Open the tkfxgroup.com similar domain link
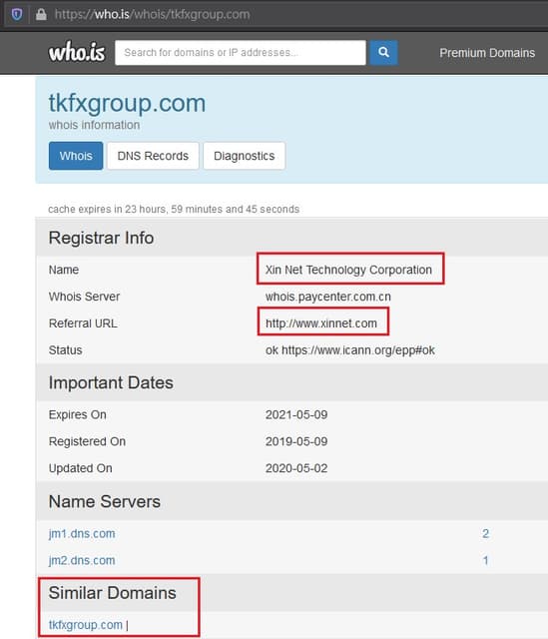Screen dimensions: 548x639 [x=86, y=625]
